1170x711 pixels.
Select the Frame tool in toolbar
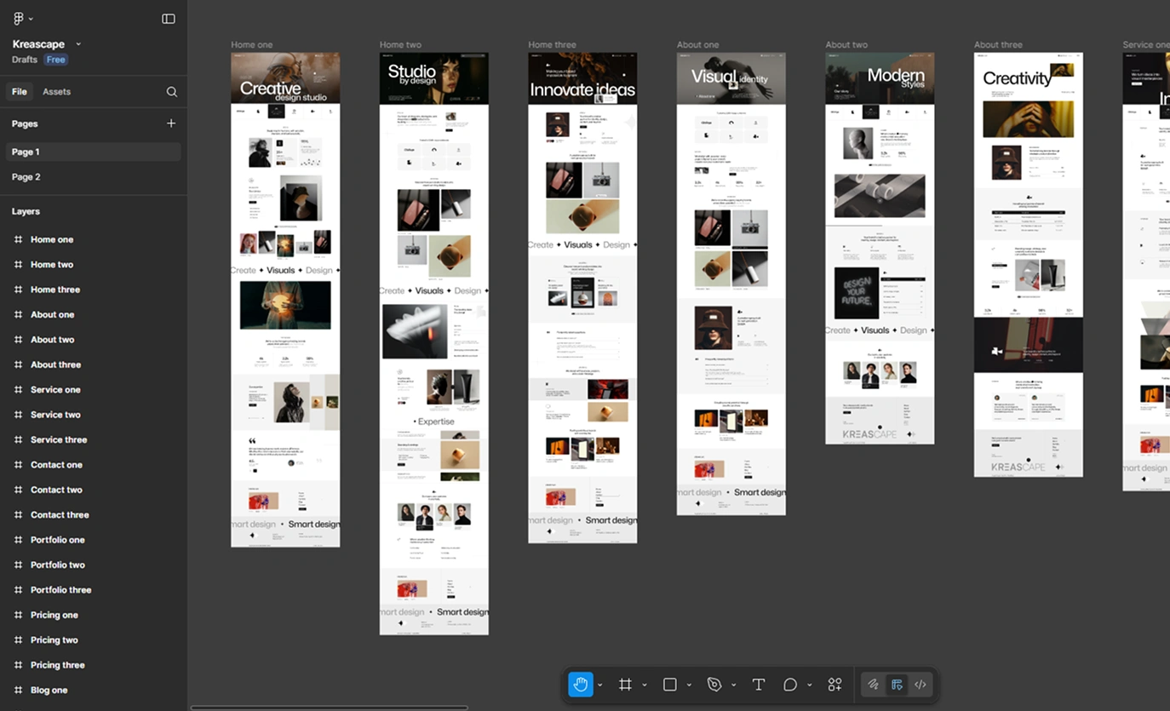click(x=625, y=685)
